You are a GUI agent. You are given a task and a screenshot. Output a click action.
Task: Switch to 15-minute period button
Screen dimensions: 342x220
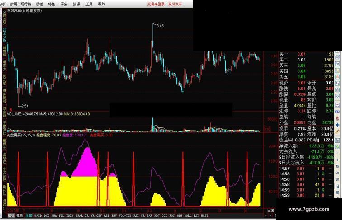[x=337, y=166]
